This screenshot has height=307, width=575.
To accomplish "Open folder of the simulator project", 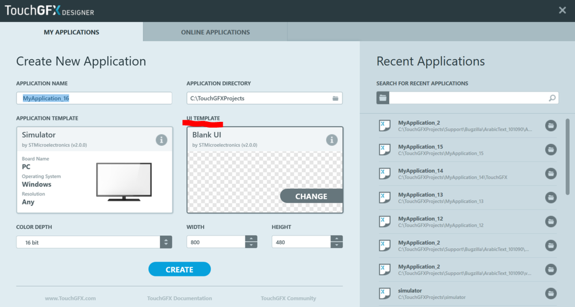I will pyautogui.click(x=550, y=293).
